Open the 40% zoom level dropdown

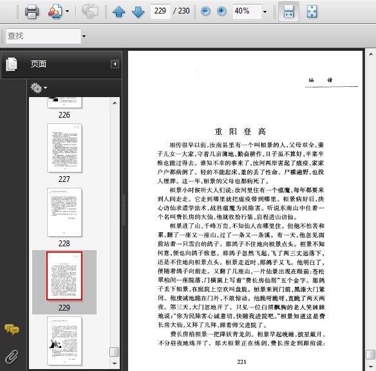point(265,12)
